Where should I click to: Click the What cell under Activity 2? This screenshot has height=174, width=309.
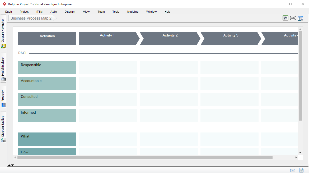[x=169, y=139]
